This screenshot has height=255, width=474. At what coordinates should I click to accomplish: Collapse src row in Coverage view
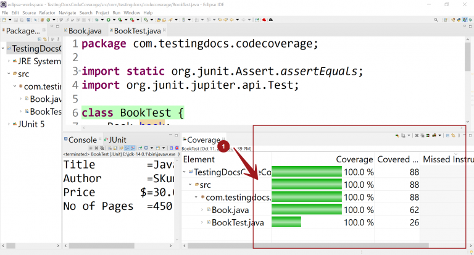[190, 184]
